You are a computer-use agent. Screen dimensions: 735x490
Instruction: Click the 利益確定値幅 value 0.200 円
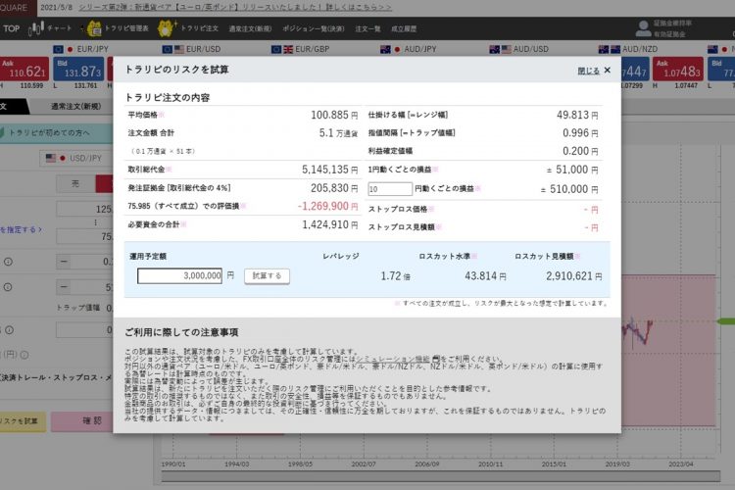[580, 151]
